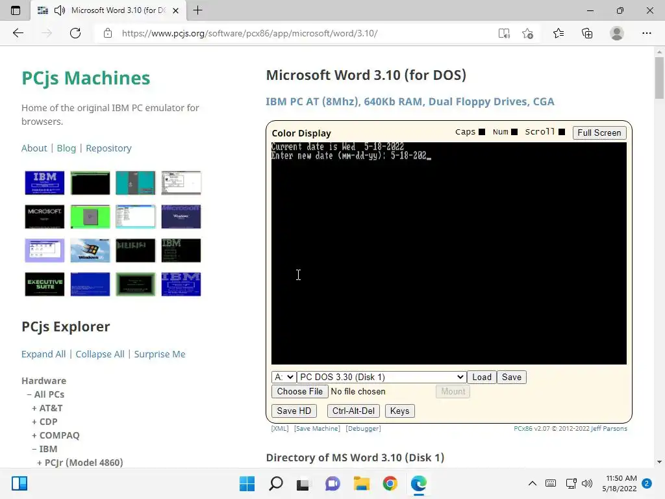This screenshot has width=665, height=499.
Task: Open the [Debugger] link
Action: pos(364,429)
